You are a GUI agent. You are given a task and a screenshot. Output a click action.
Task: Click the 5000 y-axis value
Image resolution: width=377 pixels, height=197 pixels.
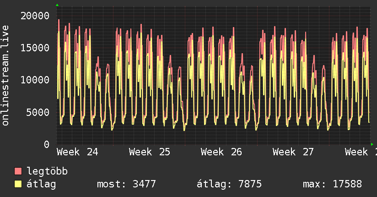tap(38, 112)
